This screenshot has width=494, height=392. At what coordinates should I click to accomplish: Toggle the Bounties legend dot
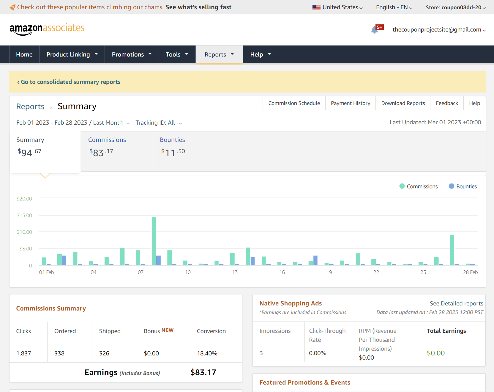click(452, 186)
